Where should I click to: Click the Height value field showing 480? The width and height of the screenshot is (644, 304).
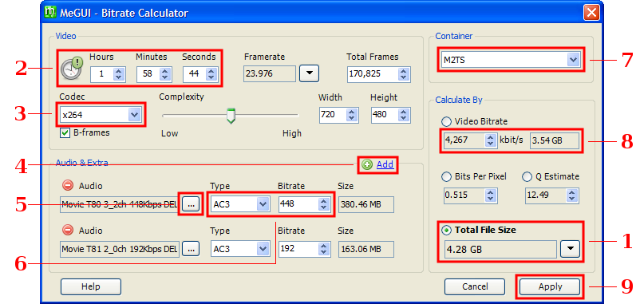[385, 115]
